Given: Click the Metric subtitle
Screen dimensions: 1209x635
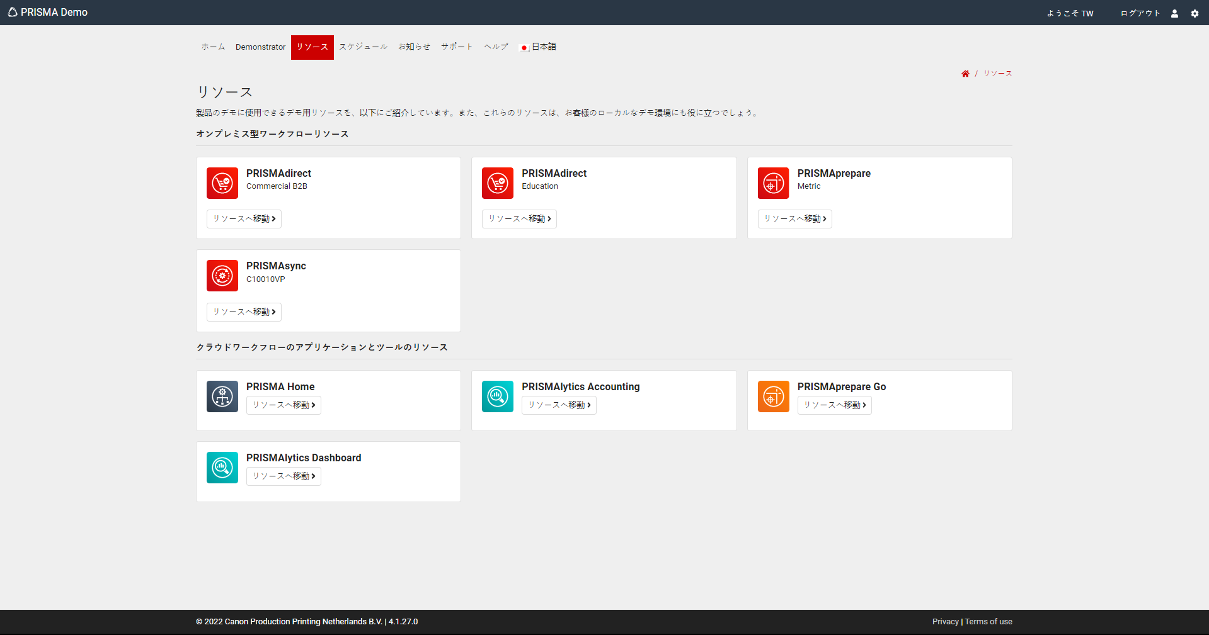Looking at the screenshot, I should [x=809, y=186].
